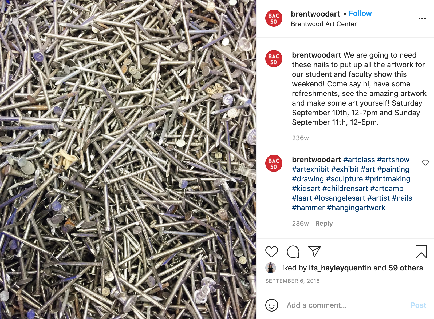Open the Brentwood Art Center location
The width and height of the screenshot is (434, 319).
[324, 24]
